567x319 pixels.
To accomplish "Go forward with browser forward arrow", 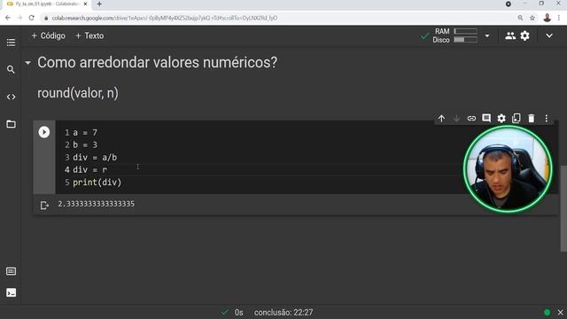I will pyautogui.click(x=19, y=18).
